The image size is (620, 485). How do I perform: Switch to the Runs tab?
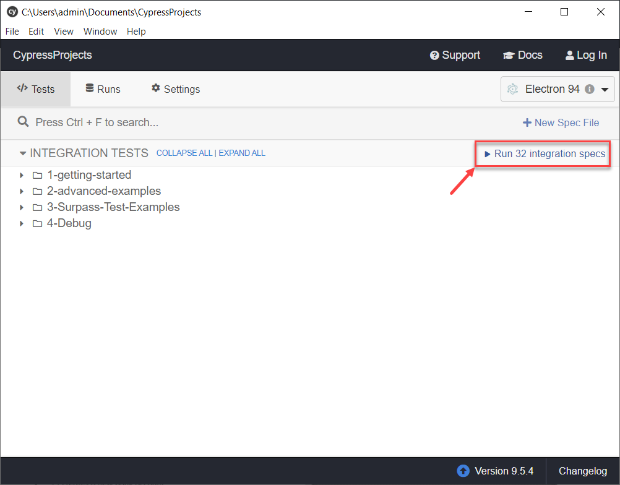(x=103, y=89)
